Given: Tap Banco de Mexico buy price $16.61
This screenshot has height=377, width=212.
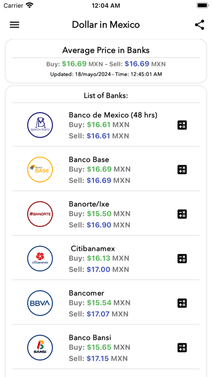Looking at the screenshot, I should [x=98, y=125].
